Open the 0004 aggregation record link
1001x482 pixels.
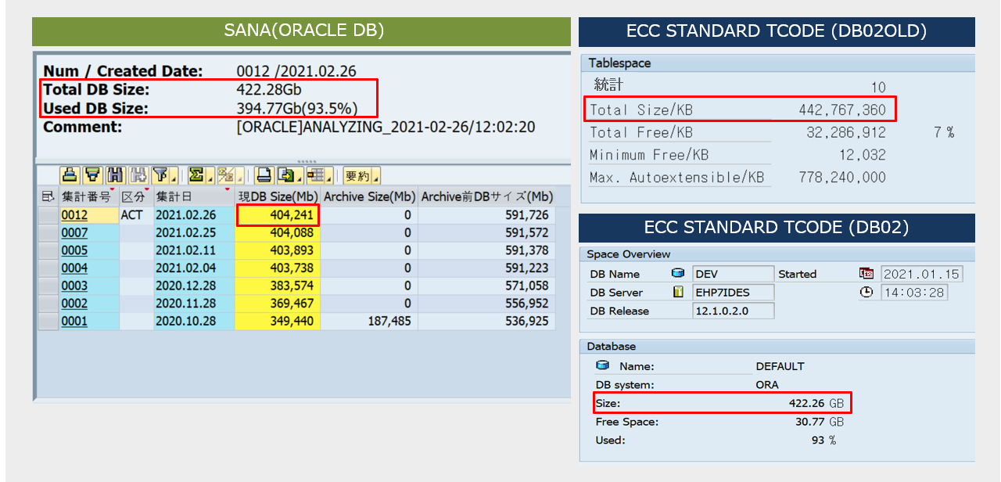74,268
